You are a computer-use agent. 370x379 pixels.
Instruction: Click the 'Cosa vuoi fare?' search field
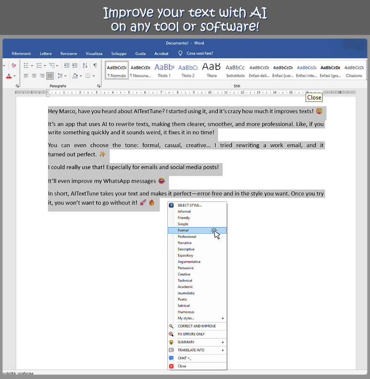pyautogui.click(x=200, y=54)
